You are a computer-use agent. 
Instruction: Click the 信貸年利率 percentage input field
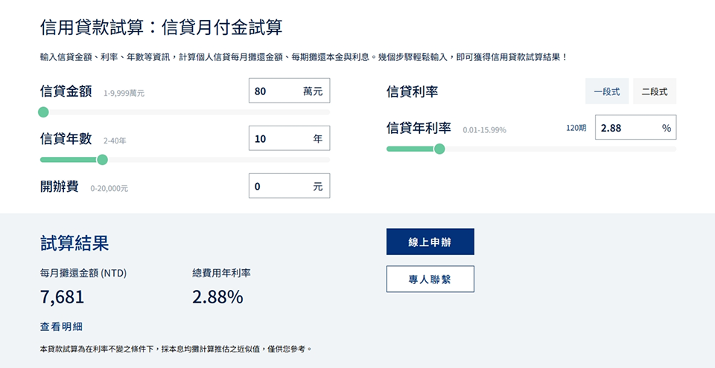tap(626, 128)
